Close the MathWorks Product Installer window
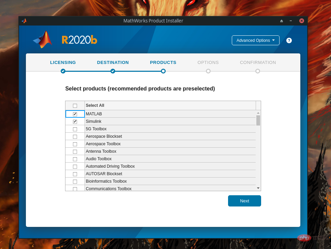 click(x=301, y=21)
